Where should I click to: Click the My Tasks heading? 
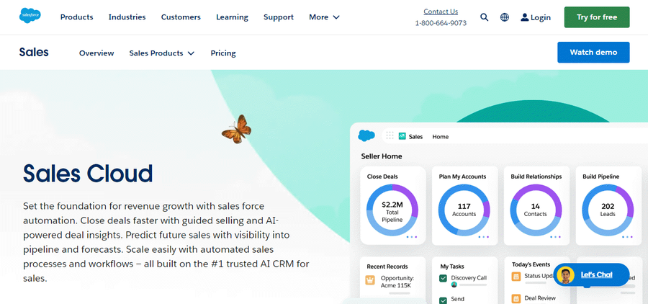(452, 267)
